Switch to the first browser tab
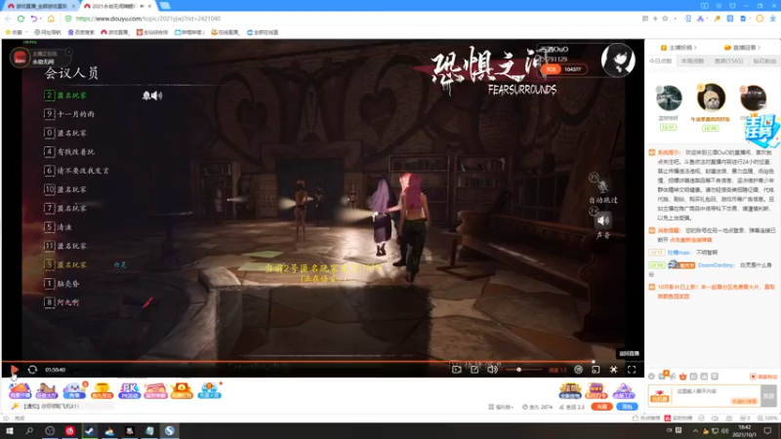781x439 pixels. coord(40,6)
